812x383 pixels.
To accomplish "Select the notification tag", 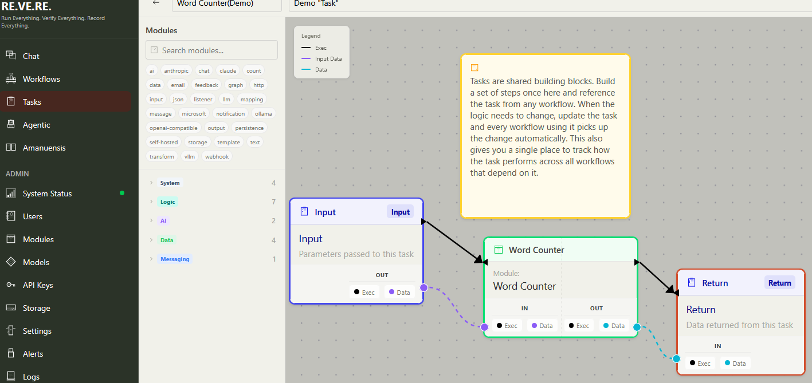I will (230, 114).
